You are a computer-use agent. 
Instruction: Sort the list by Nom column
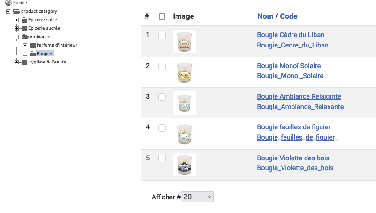[265, 16]
